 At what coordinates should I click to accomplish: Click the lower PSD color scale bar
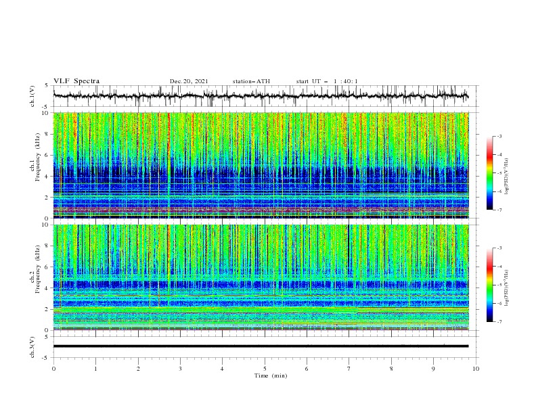tap(489, 285)
